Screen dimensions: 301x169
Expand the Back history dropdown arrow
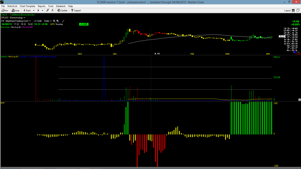click(x=34, y=11)
